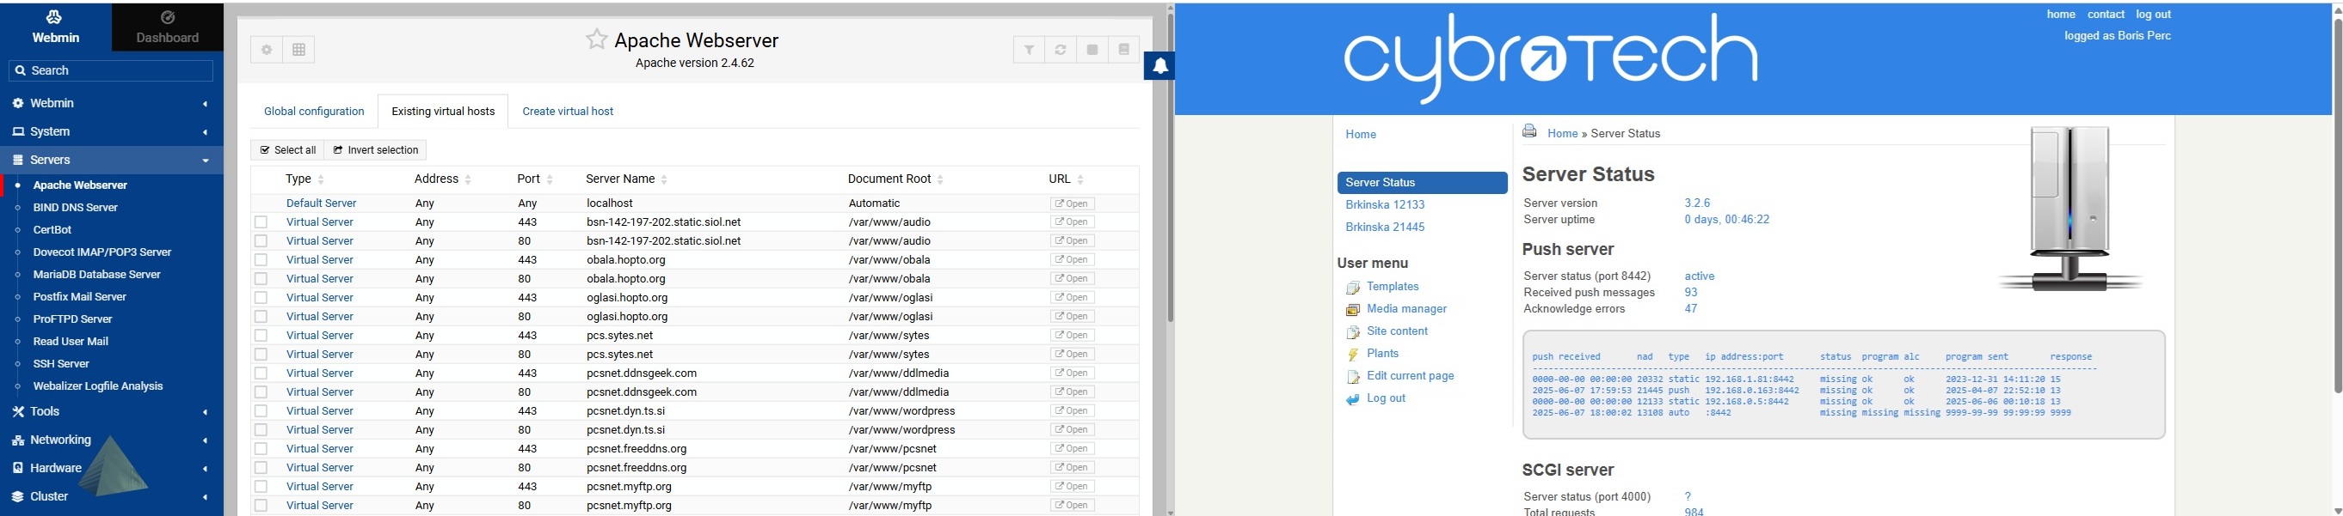The image size is (2343, 516).
Task: Sort the table by the Type column arrows
Action: pyautogui.click(x=321, y=180)
